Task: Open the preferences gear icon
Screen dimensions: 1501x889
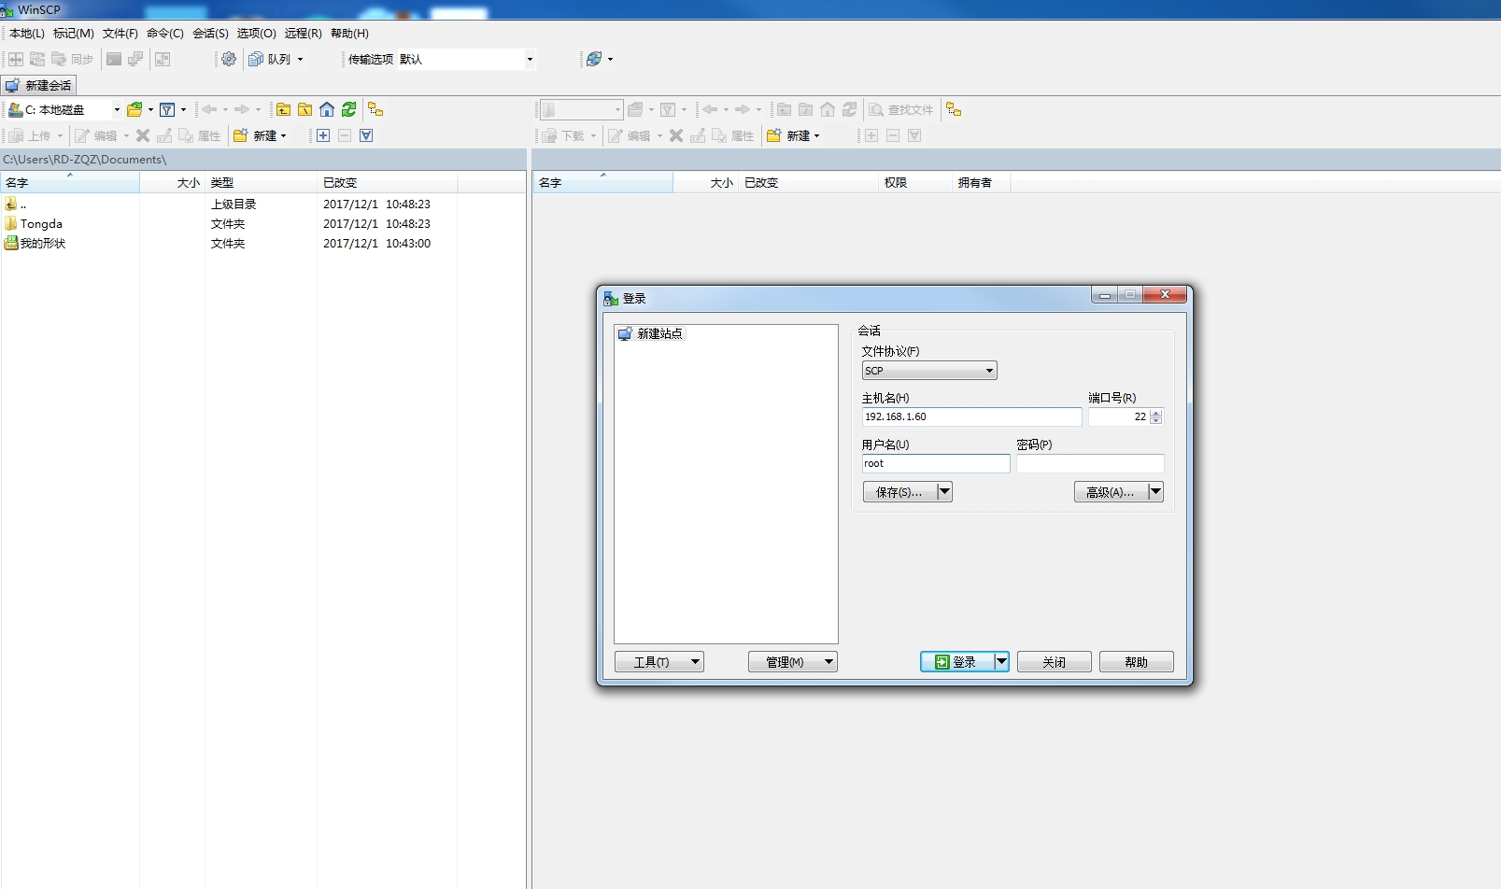Action: point(229,59)
